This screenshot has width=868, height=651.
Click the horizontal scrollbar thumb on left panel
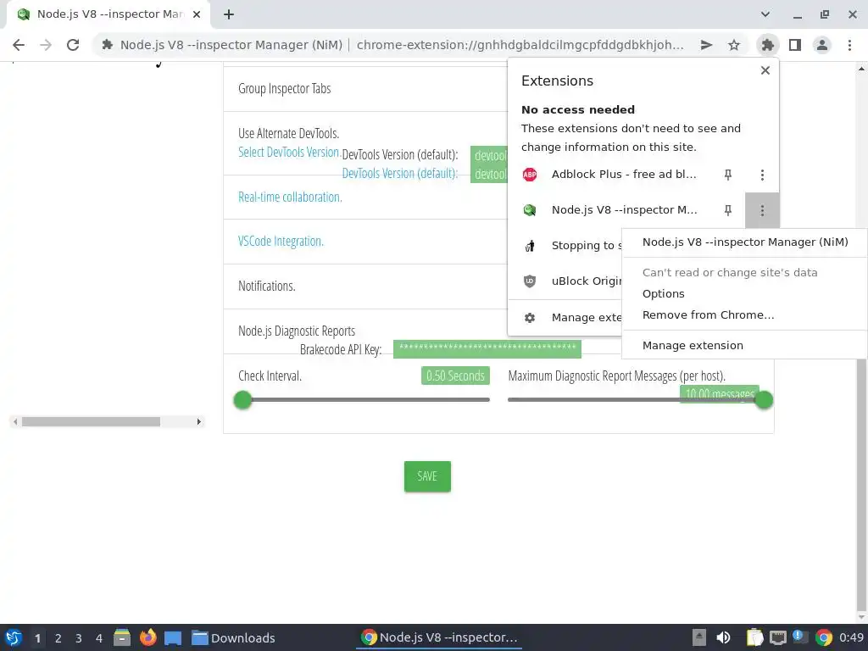tap(91, 422)
